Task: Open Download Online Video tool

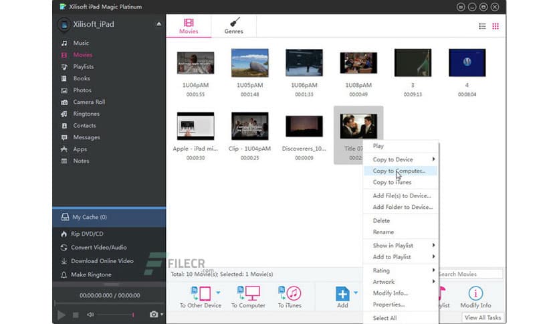Action: [102, 261]
